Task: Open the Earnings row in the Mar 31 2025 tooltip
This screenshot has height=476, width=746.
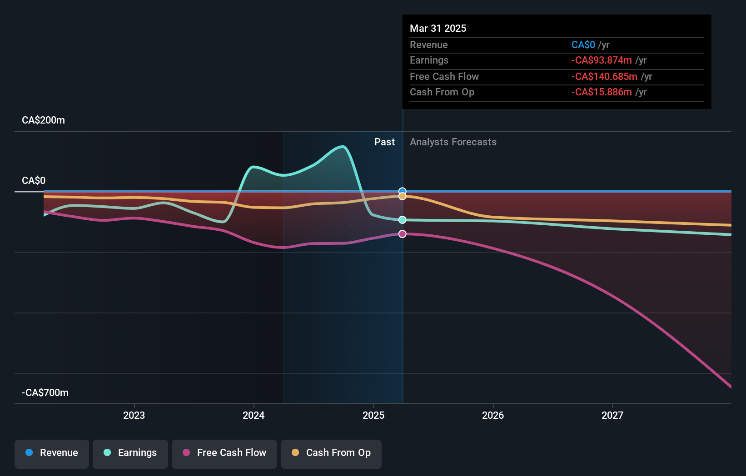Action: tap(557, 60)
